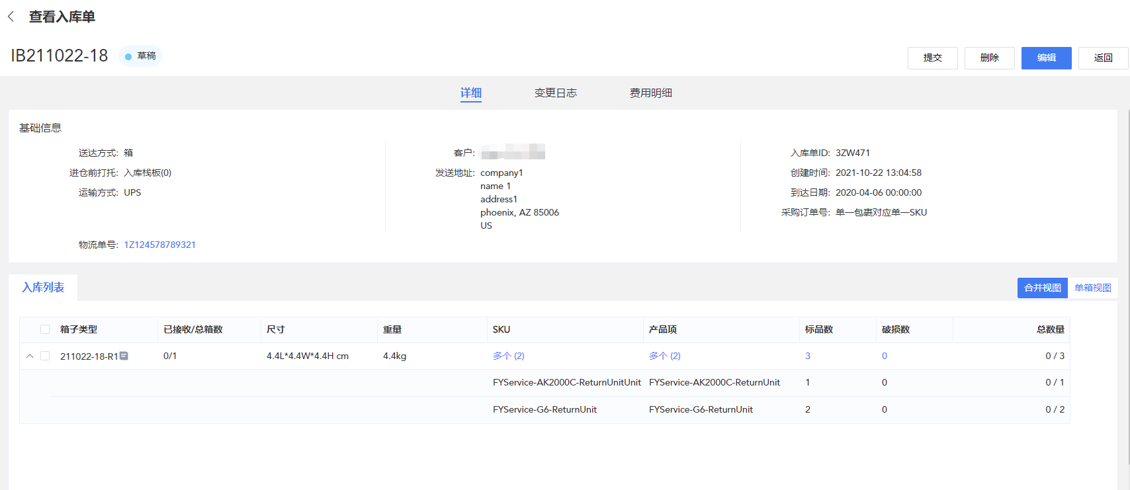Screen dimensions: 1130x490
Task: Collapse the expanded 211022-18-R1 row
Action: coord(30,356)
